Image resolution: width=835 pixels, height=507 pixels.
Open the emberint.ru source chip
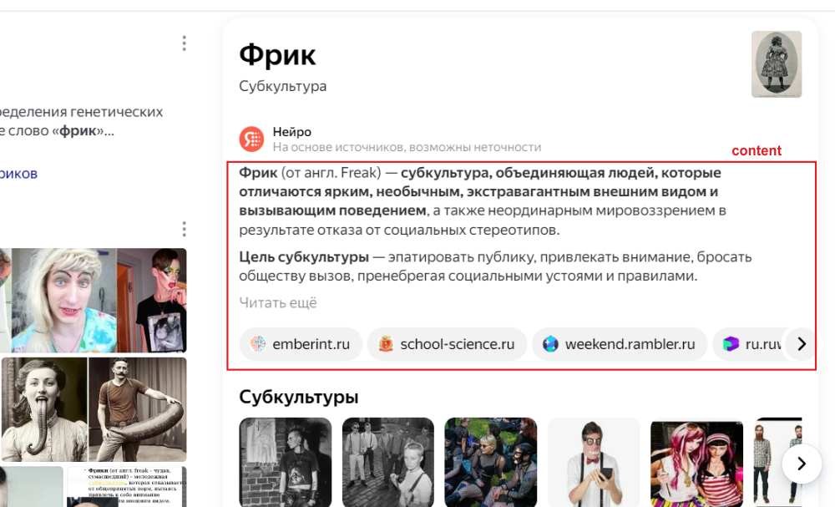[301, 344]
